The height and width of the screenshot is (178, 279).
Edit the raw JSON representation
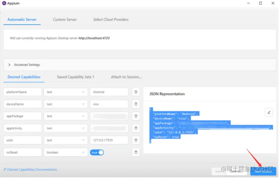pos(269,113)
